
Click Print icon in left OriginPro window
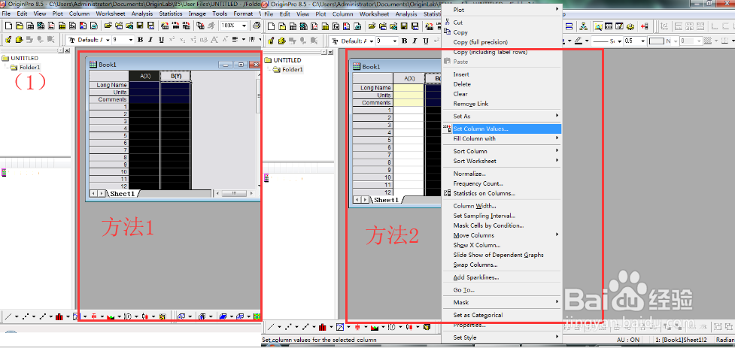tap(257, 26)
